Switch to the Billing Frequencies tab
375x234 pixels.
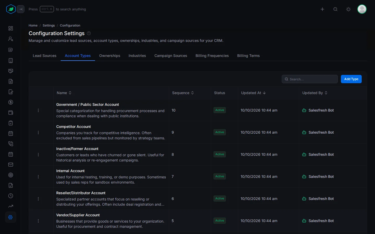click(x=212, y=56)
